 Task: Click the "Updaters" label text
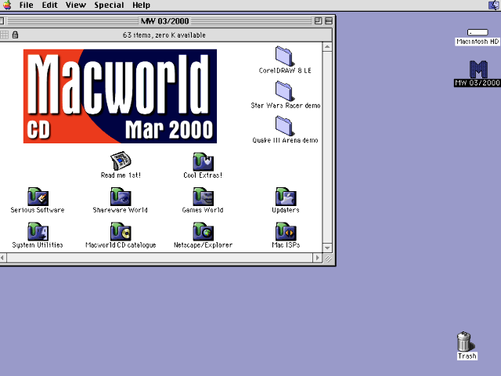[286, 210]
